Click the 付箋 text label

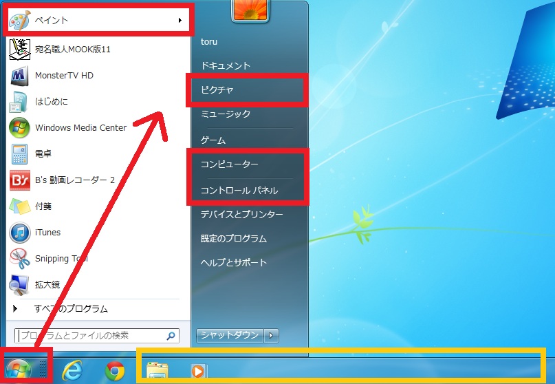tap(43, 206)
